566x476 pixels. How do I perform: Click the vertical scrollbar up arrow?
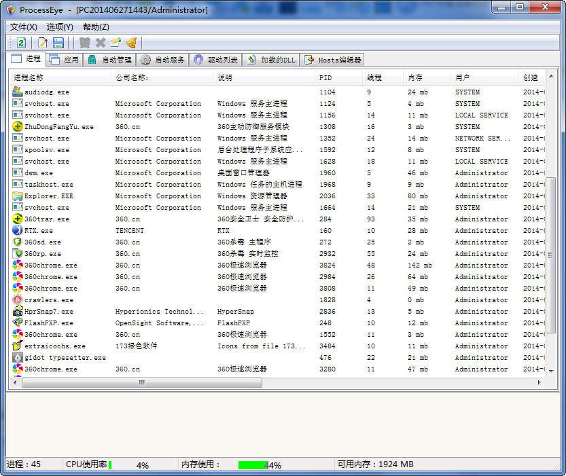pyautogui.click(x=551, y=76)
